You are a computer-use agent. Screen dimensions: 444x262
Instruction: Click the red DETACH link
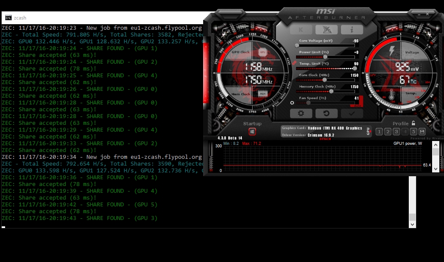pos(325,139)
